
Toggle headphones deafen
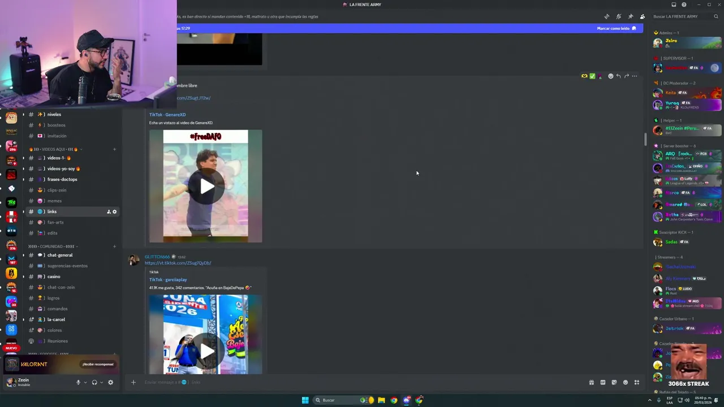click(94, 382)
